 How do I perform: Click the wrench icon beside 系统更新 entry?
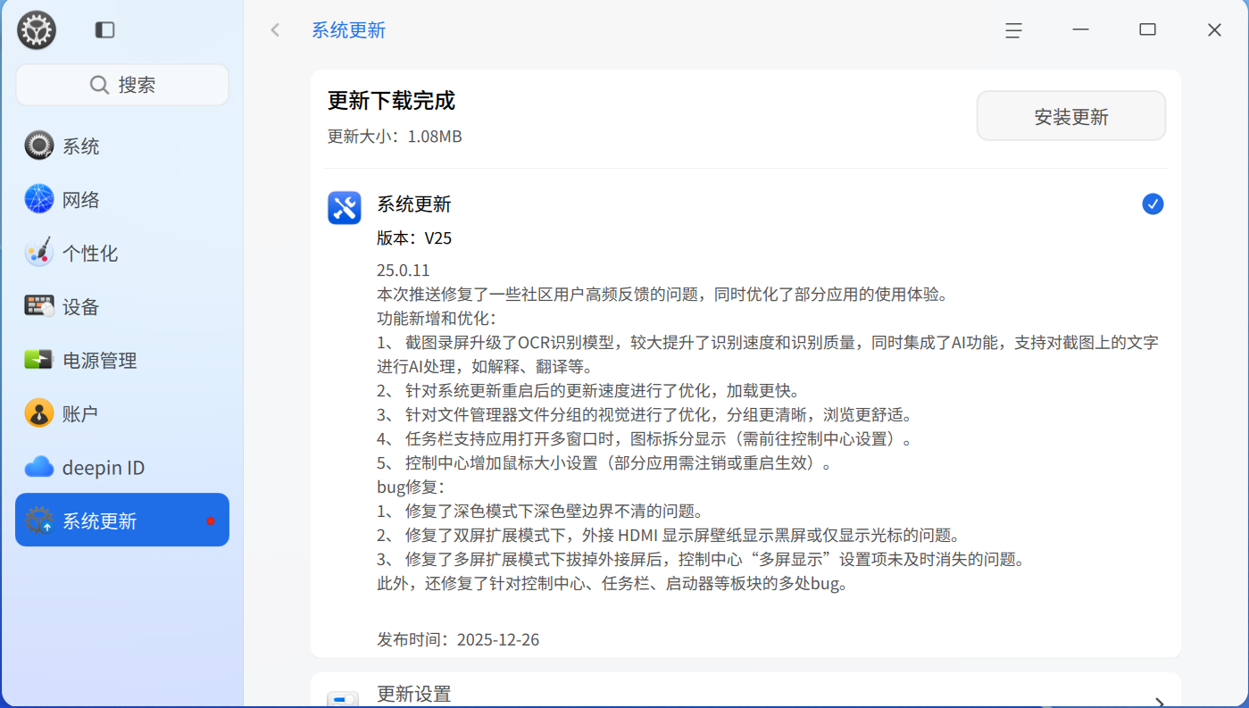click(345, 207)
